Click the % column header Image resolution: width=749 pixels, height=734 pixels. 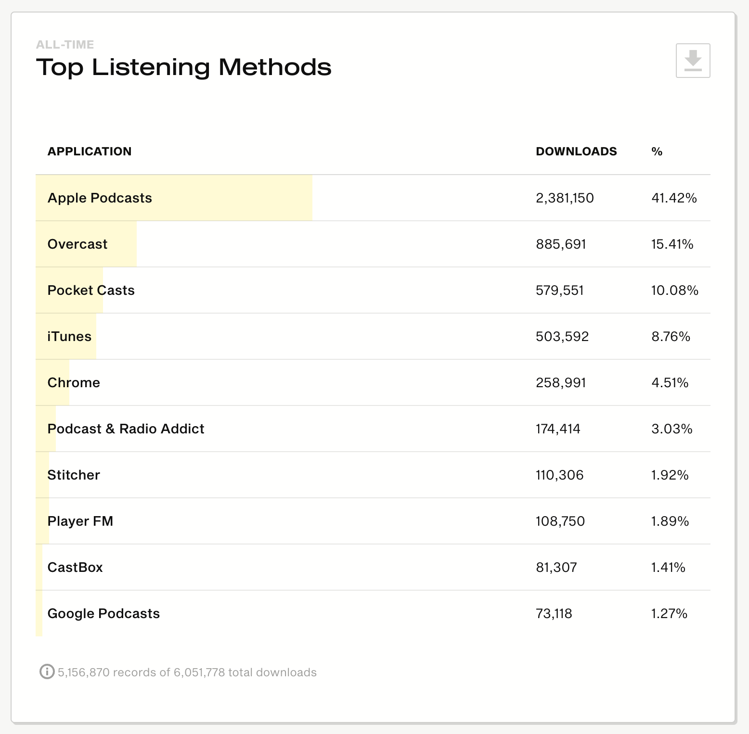pos(657,152)
